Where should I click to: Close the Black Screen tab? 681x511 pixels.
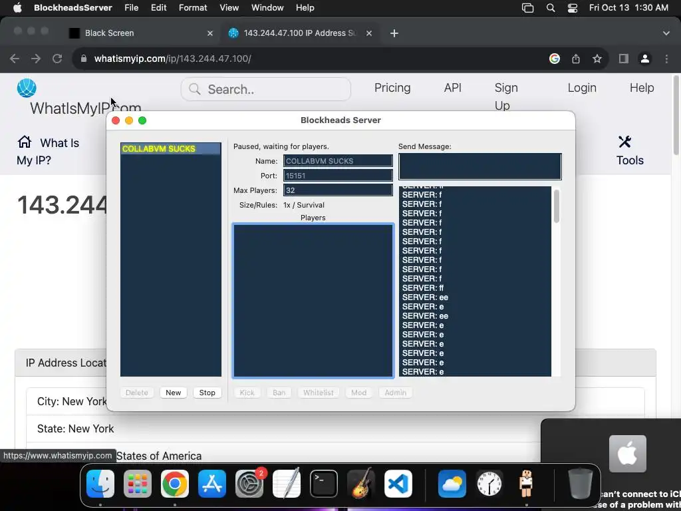click(x=209, y=33)
